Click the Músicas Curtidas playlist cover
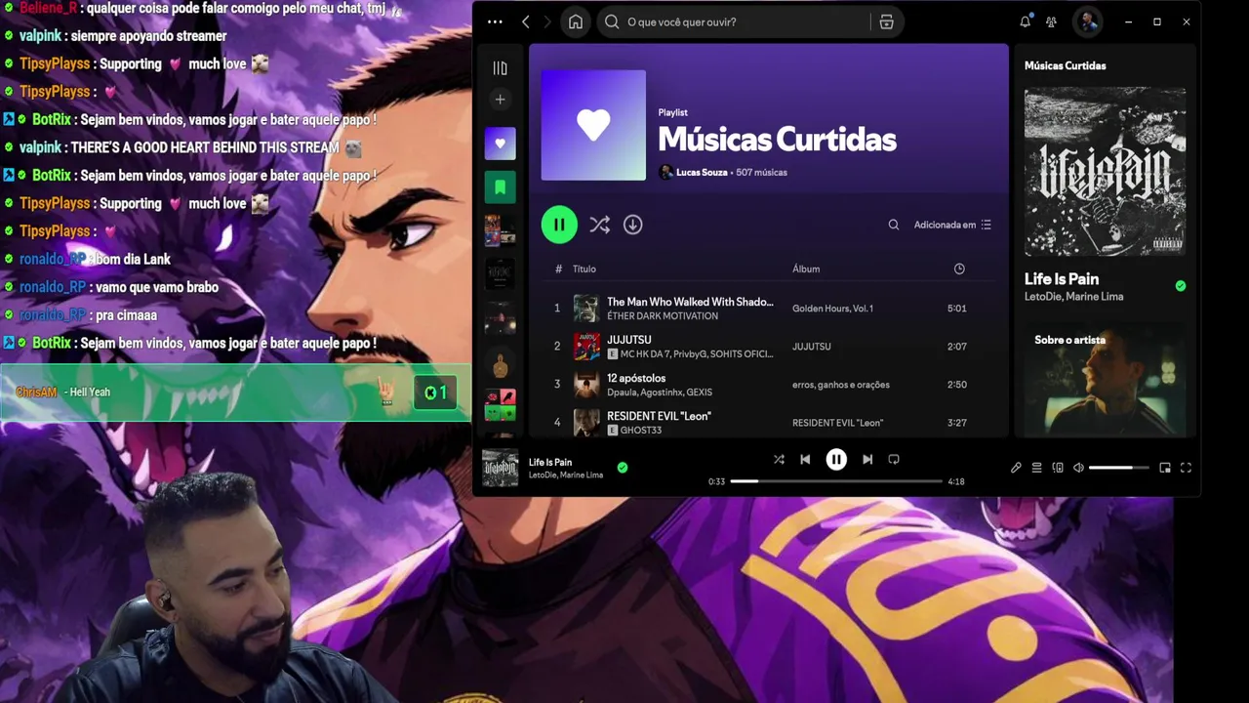The height and width of the screenshot is (703, 1249). point(593,126)
